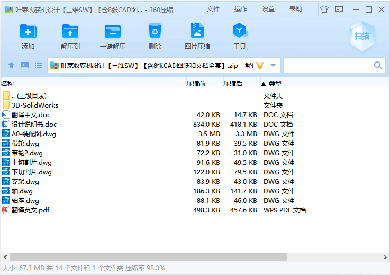The height and width of the screenshot is (275, 390).
Task: Open the 操作 menu
Action: coord(241,9)
